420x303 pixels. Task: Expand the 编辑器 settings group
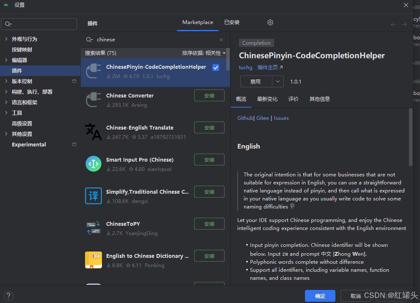pos(6,60)
